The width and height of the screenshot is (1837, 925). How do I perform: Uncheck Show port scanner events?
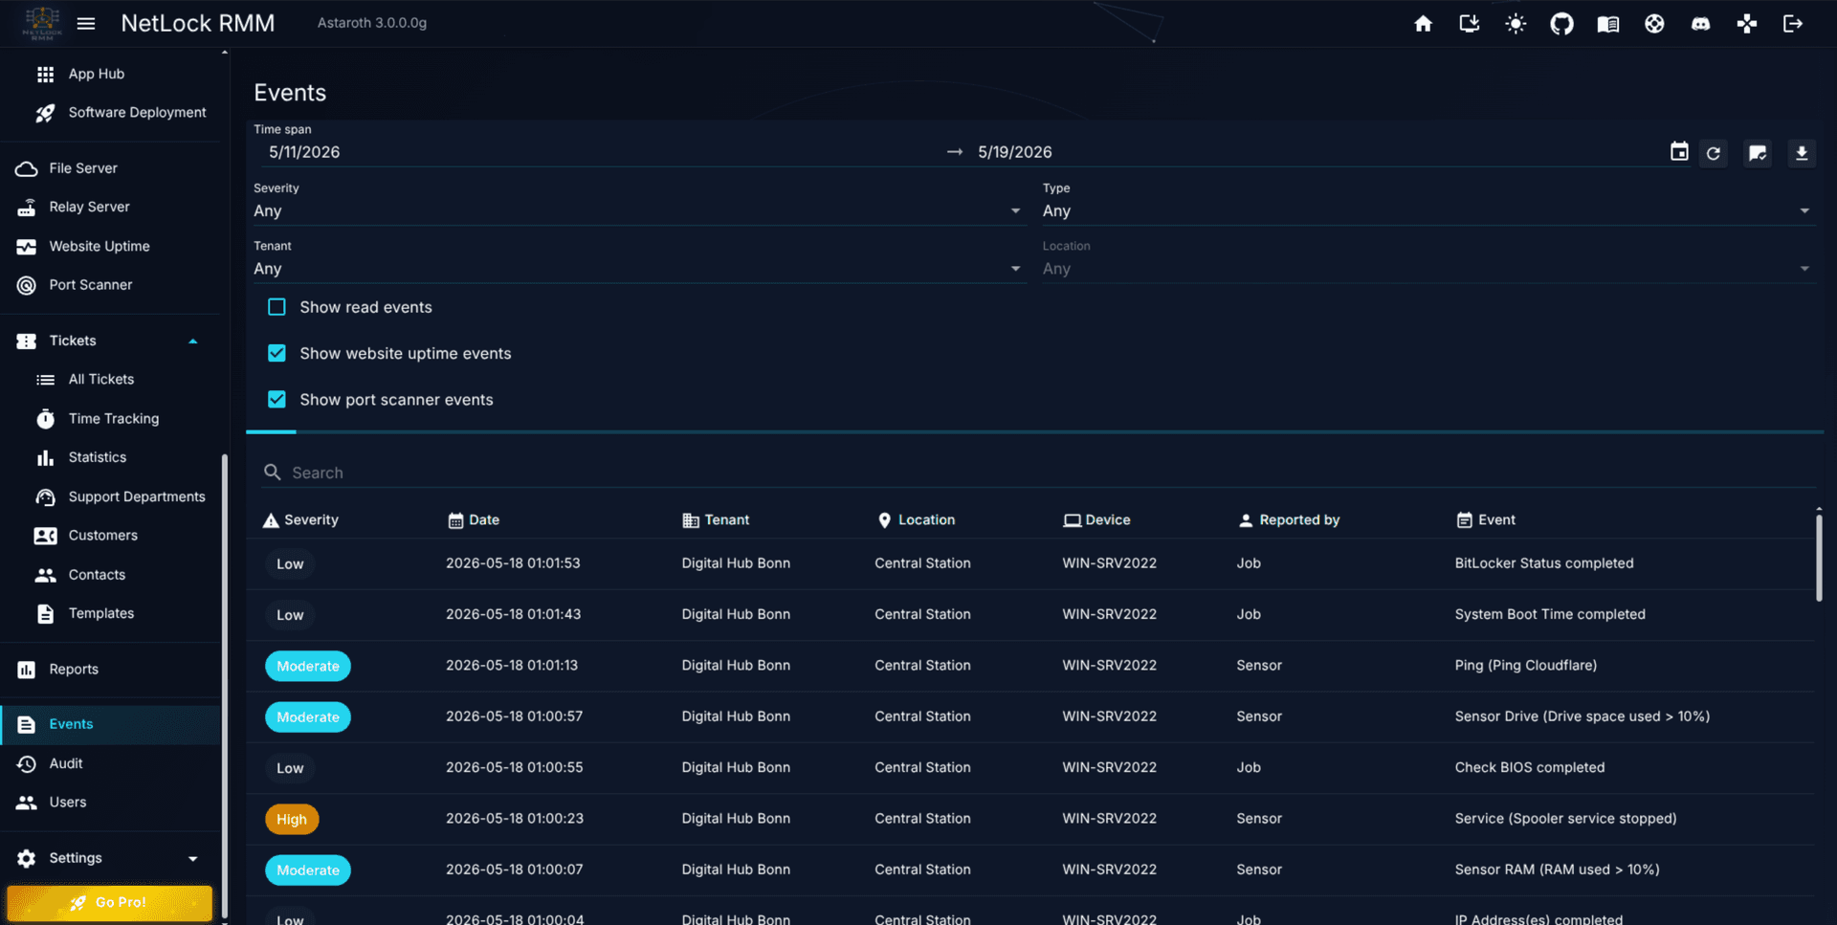click(277, 399)
